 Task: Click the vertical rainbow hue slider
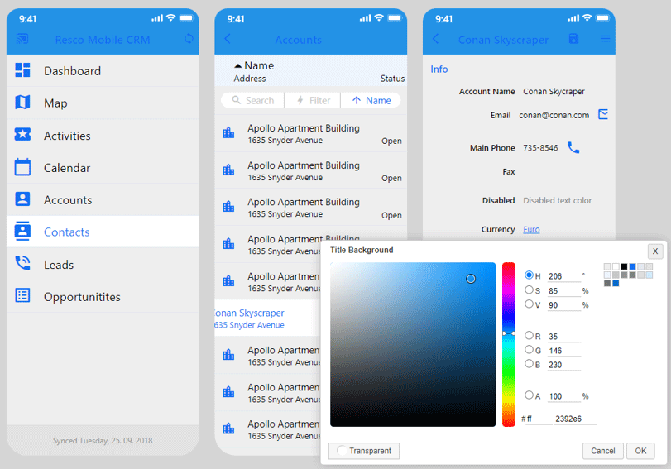(x=509, y=344)
